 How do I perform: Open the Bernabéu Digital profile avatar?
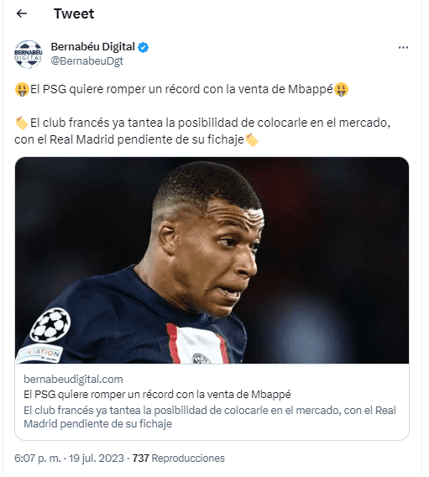click(28, 54)
